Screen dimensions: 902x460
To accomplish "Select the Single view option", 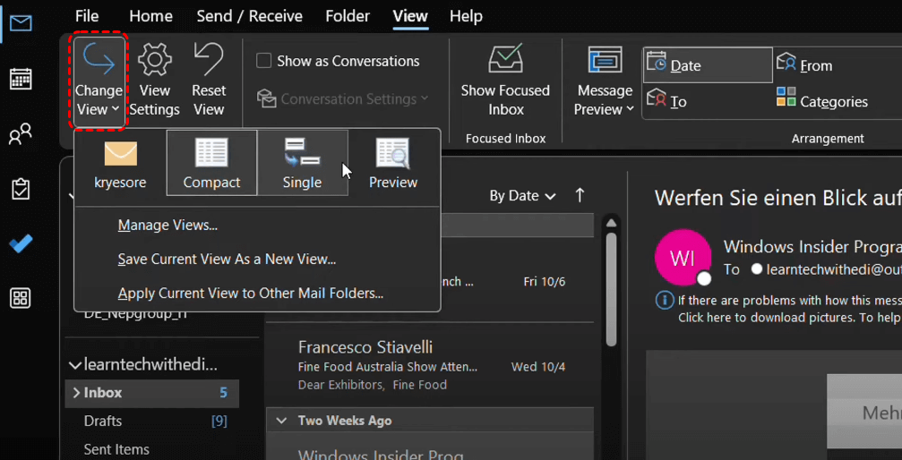I will (x=302, y=163).
